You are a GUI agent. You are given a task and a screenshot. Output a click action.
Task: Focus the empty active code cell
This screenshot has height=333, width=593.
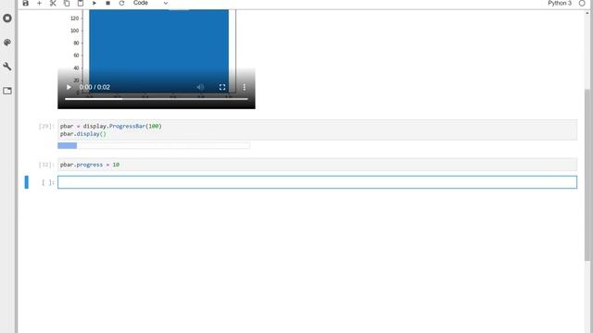tap(317, 182)
